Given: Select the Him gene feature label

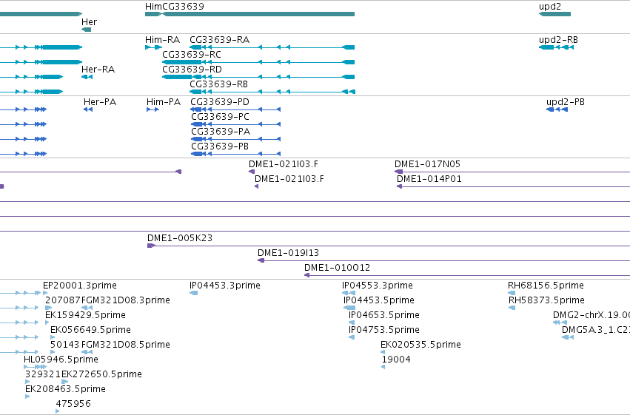Looking at the screenshot, I should point(153,7).
